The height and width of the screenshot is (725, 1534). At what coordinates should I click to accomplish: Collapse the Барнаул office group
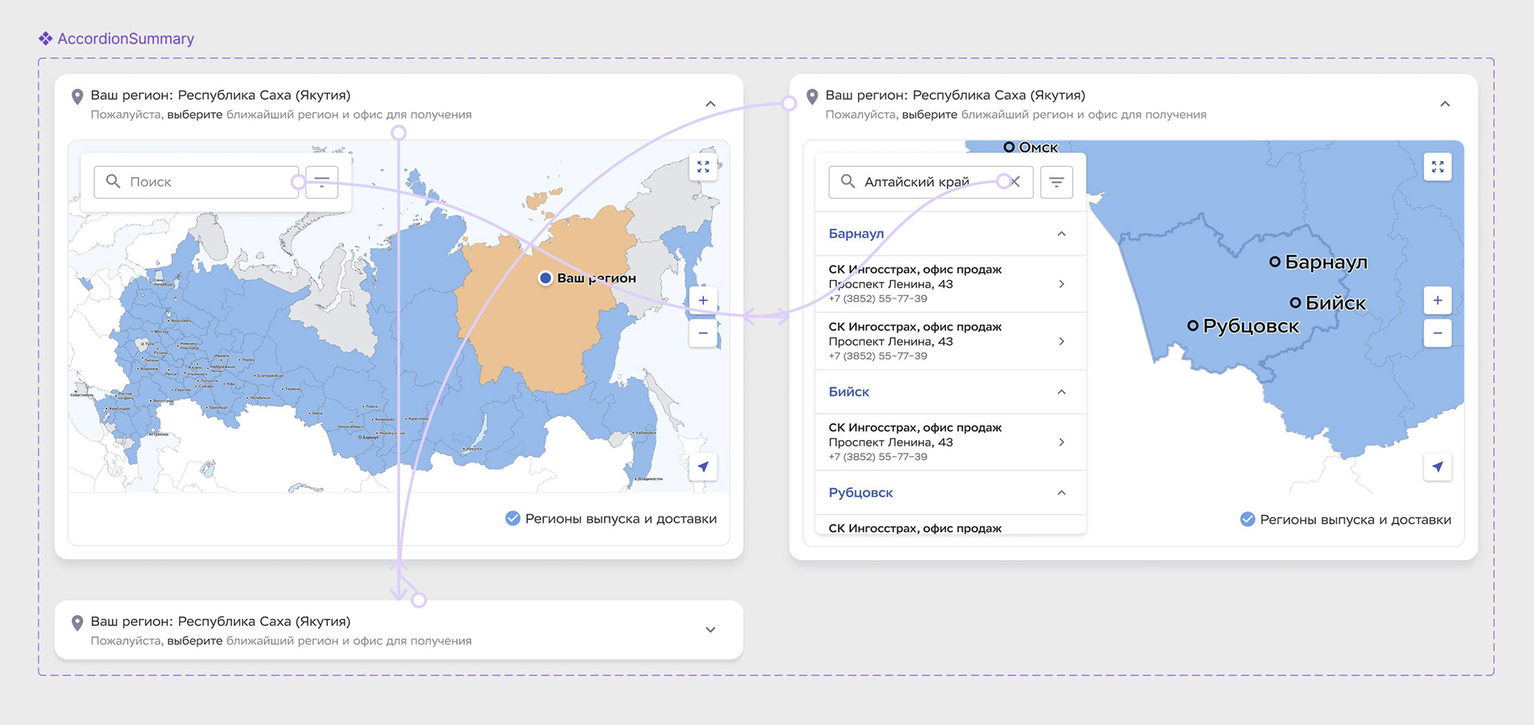pyautogui.click(x=1061, y=234)
